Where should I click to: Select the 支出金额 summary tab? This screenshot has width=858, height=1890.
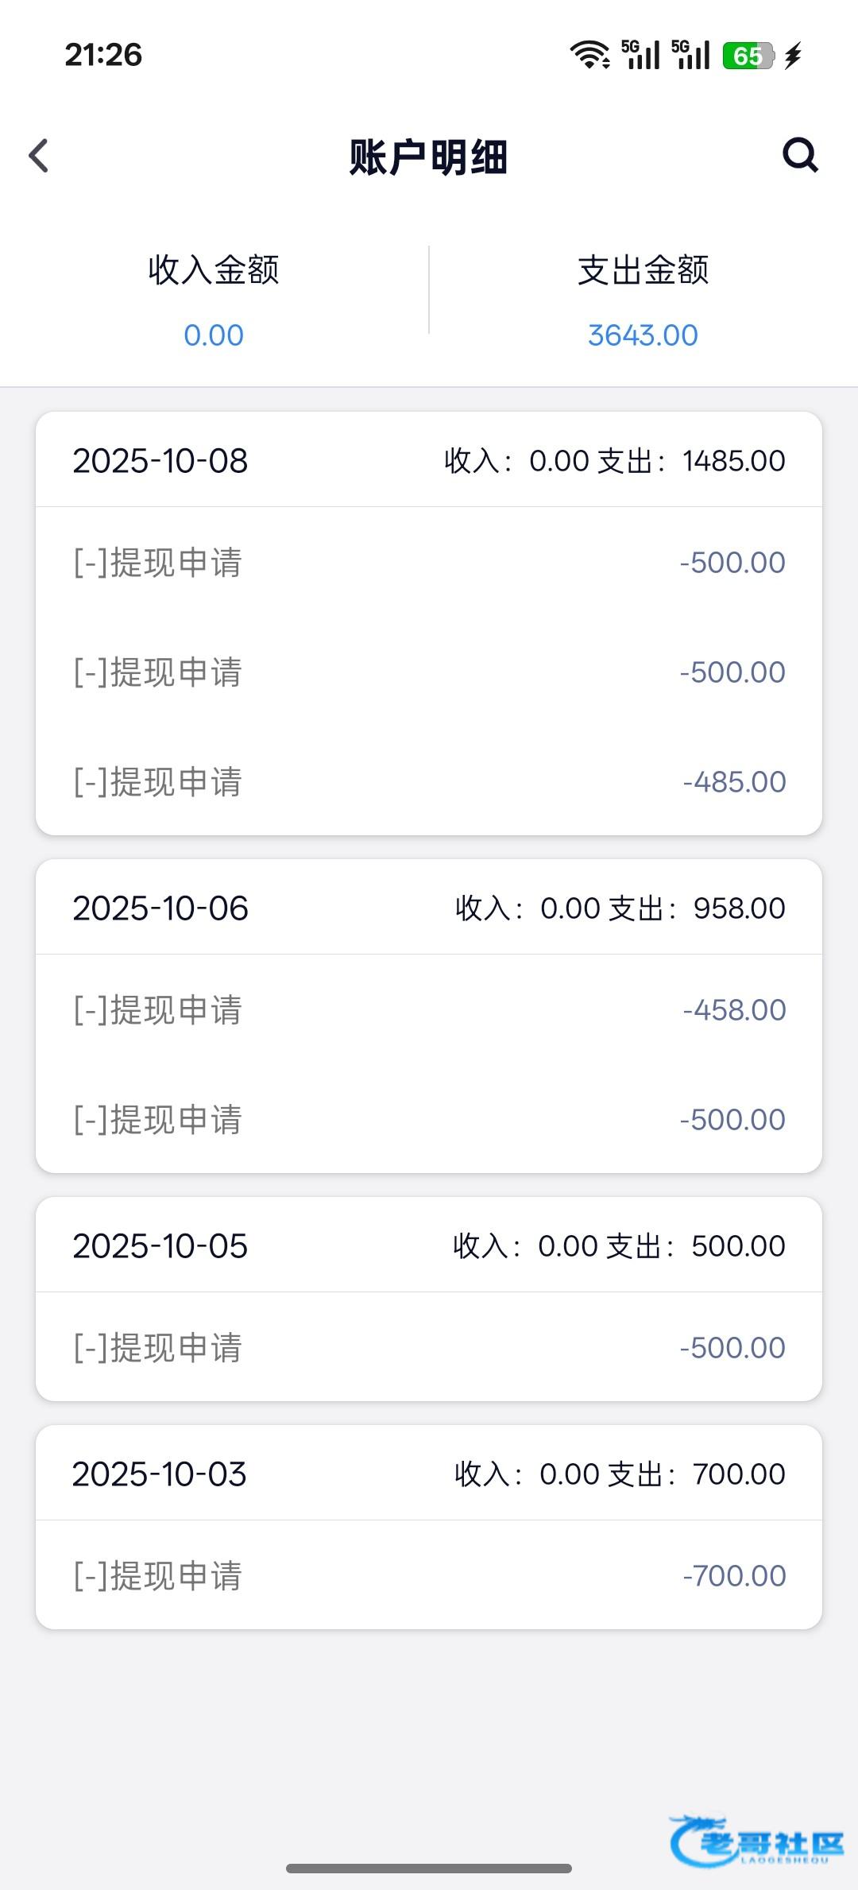click(x=643, y=270)
